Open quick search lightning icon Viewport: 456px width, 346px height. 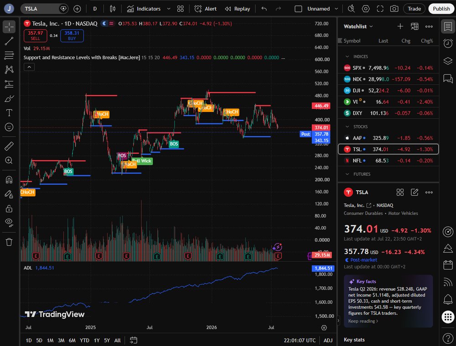(351, 9)
